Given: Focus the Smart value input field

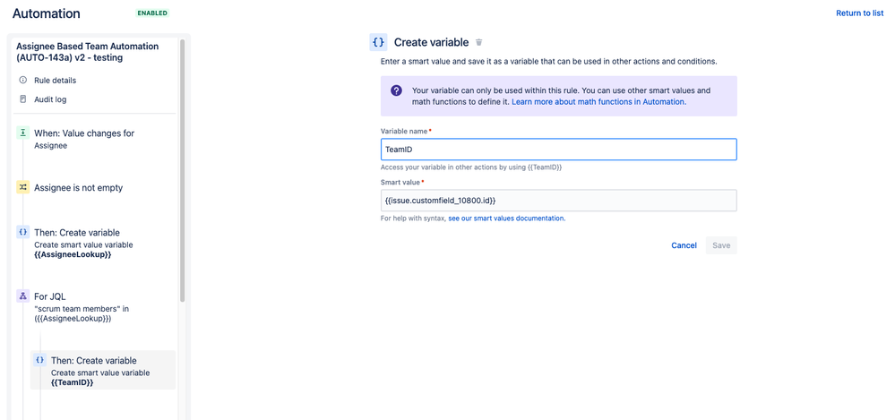Looking at the screenshot, I should tap(559, 201).
